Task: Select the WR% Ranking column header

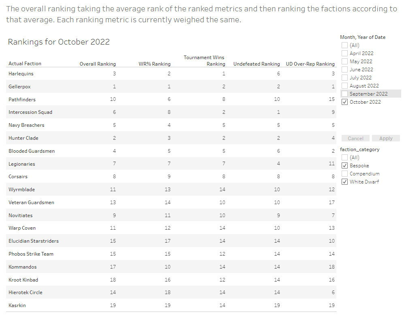Action: click(154, 64)
